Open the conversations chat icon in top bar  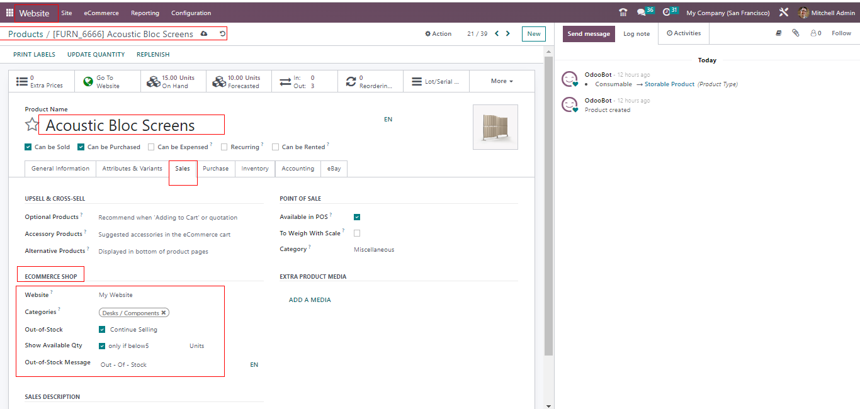[x=641, y=13]
